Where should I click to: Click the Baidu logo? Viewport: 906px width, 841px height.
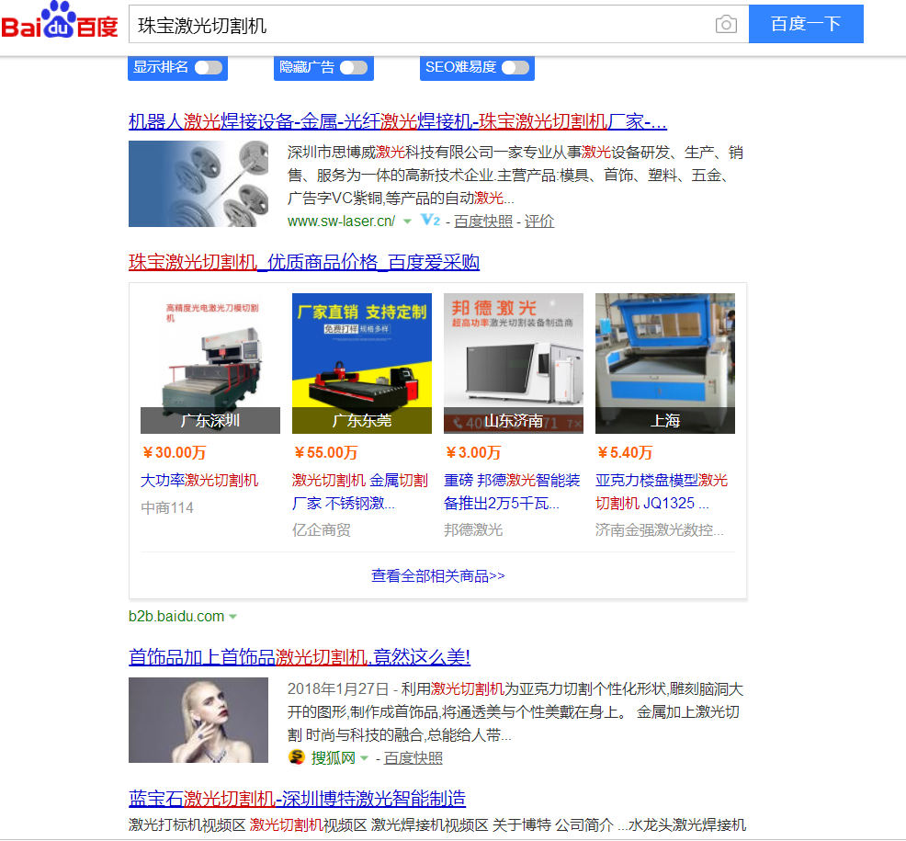coord(60,21)
